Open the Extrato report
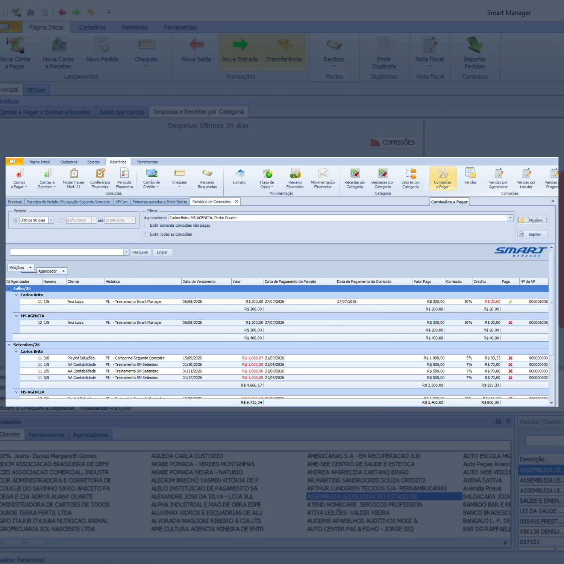 239,177
